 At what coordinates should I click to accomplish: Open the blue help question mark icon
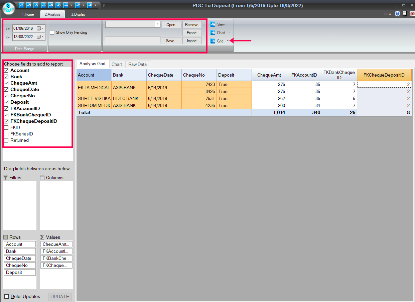pos(397,14)
